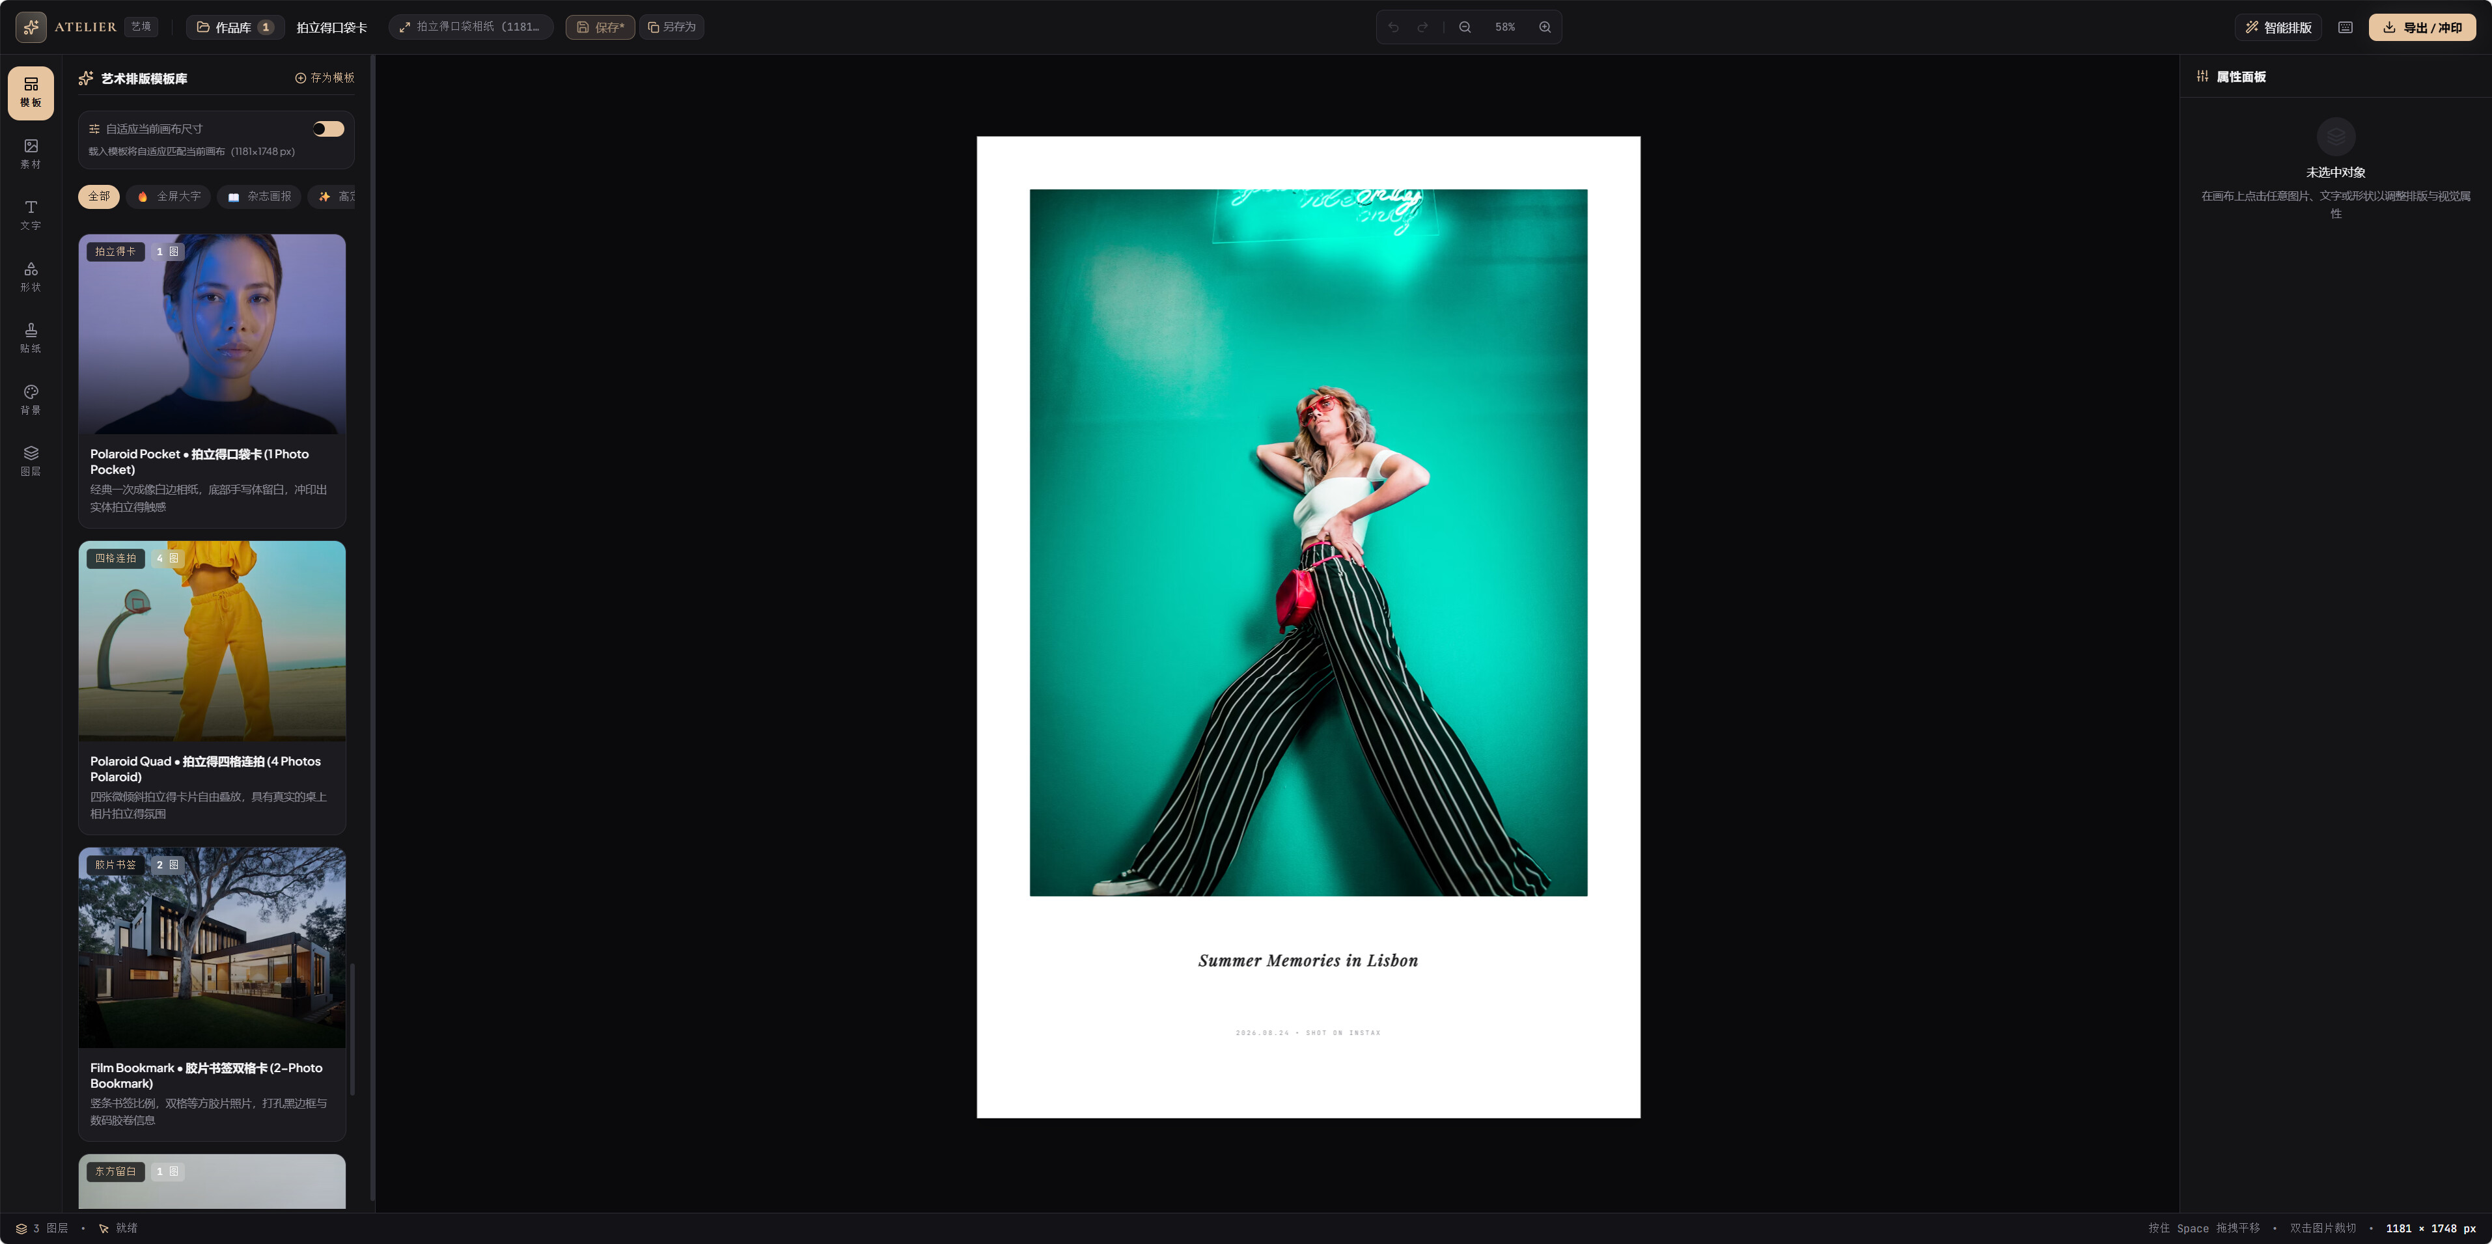
Task: Open the 素材 assets sidebar panel
Action: pos(31,154)
